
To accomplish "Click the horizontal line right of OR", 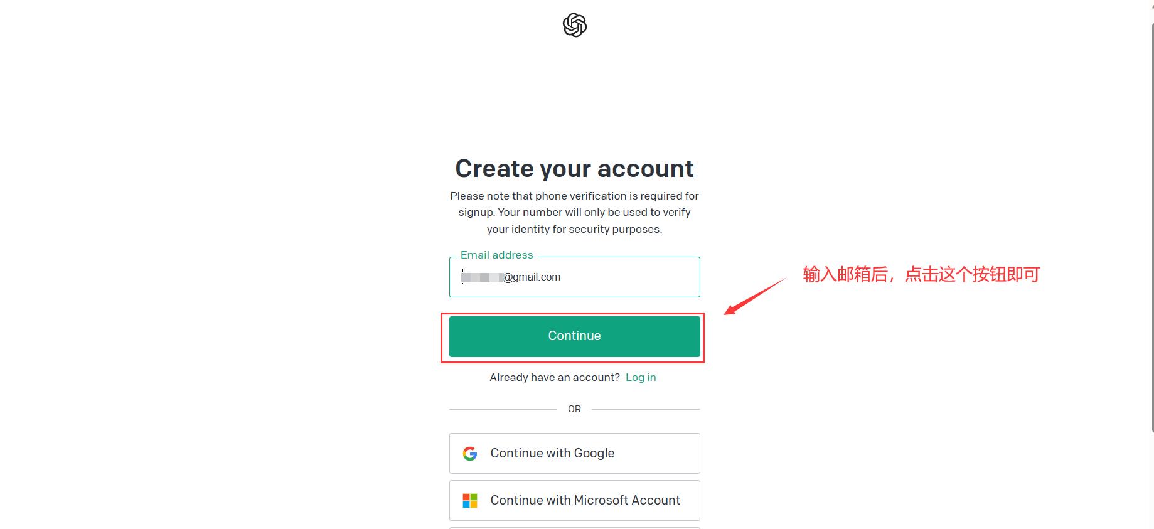I will [x=645, y=409].
